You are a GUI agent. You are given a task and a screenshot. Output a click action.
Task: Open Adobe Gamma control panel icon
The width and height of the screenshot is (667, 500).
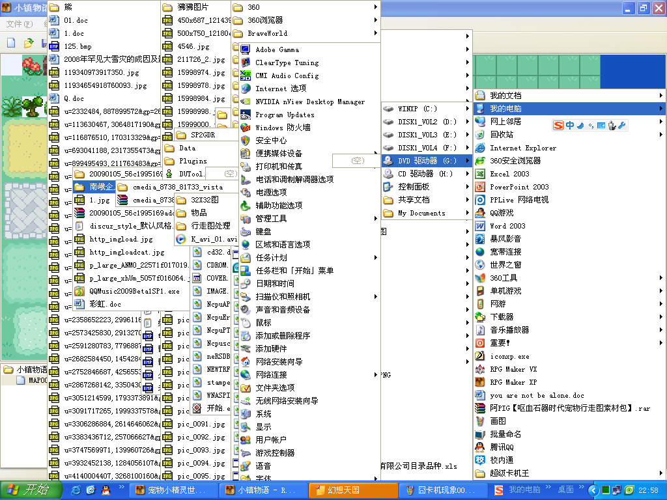click(246, 49)
